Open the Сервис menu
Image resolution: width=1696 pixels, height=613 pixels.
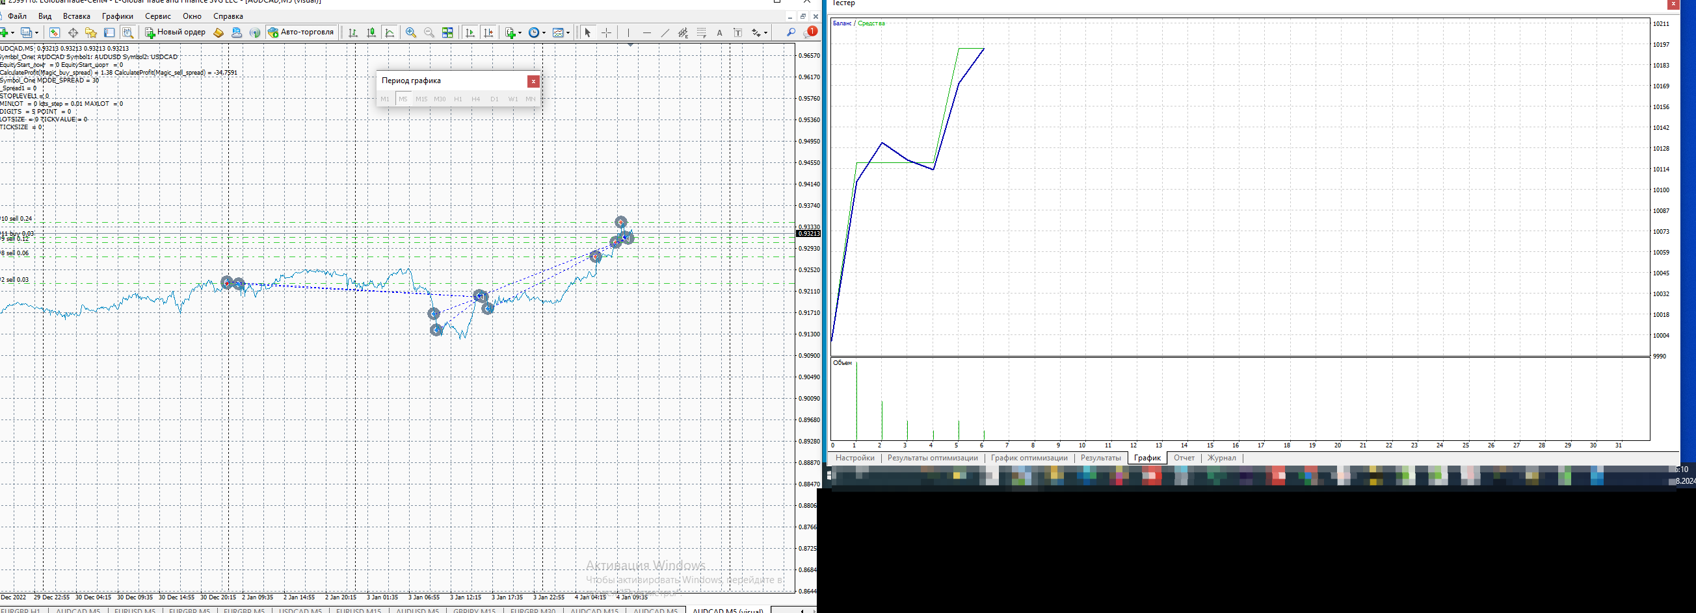tap(157, 16)
